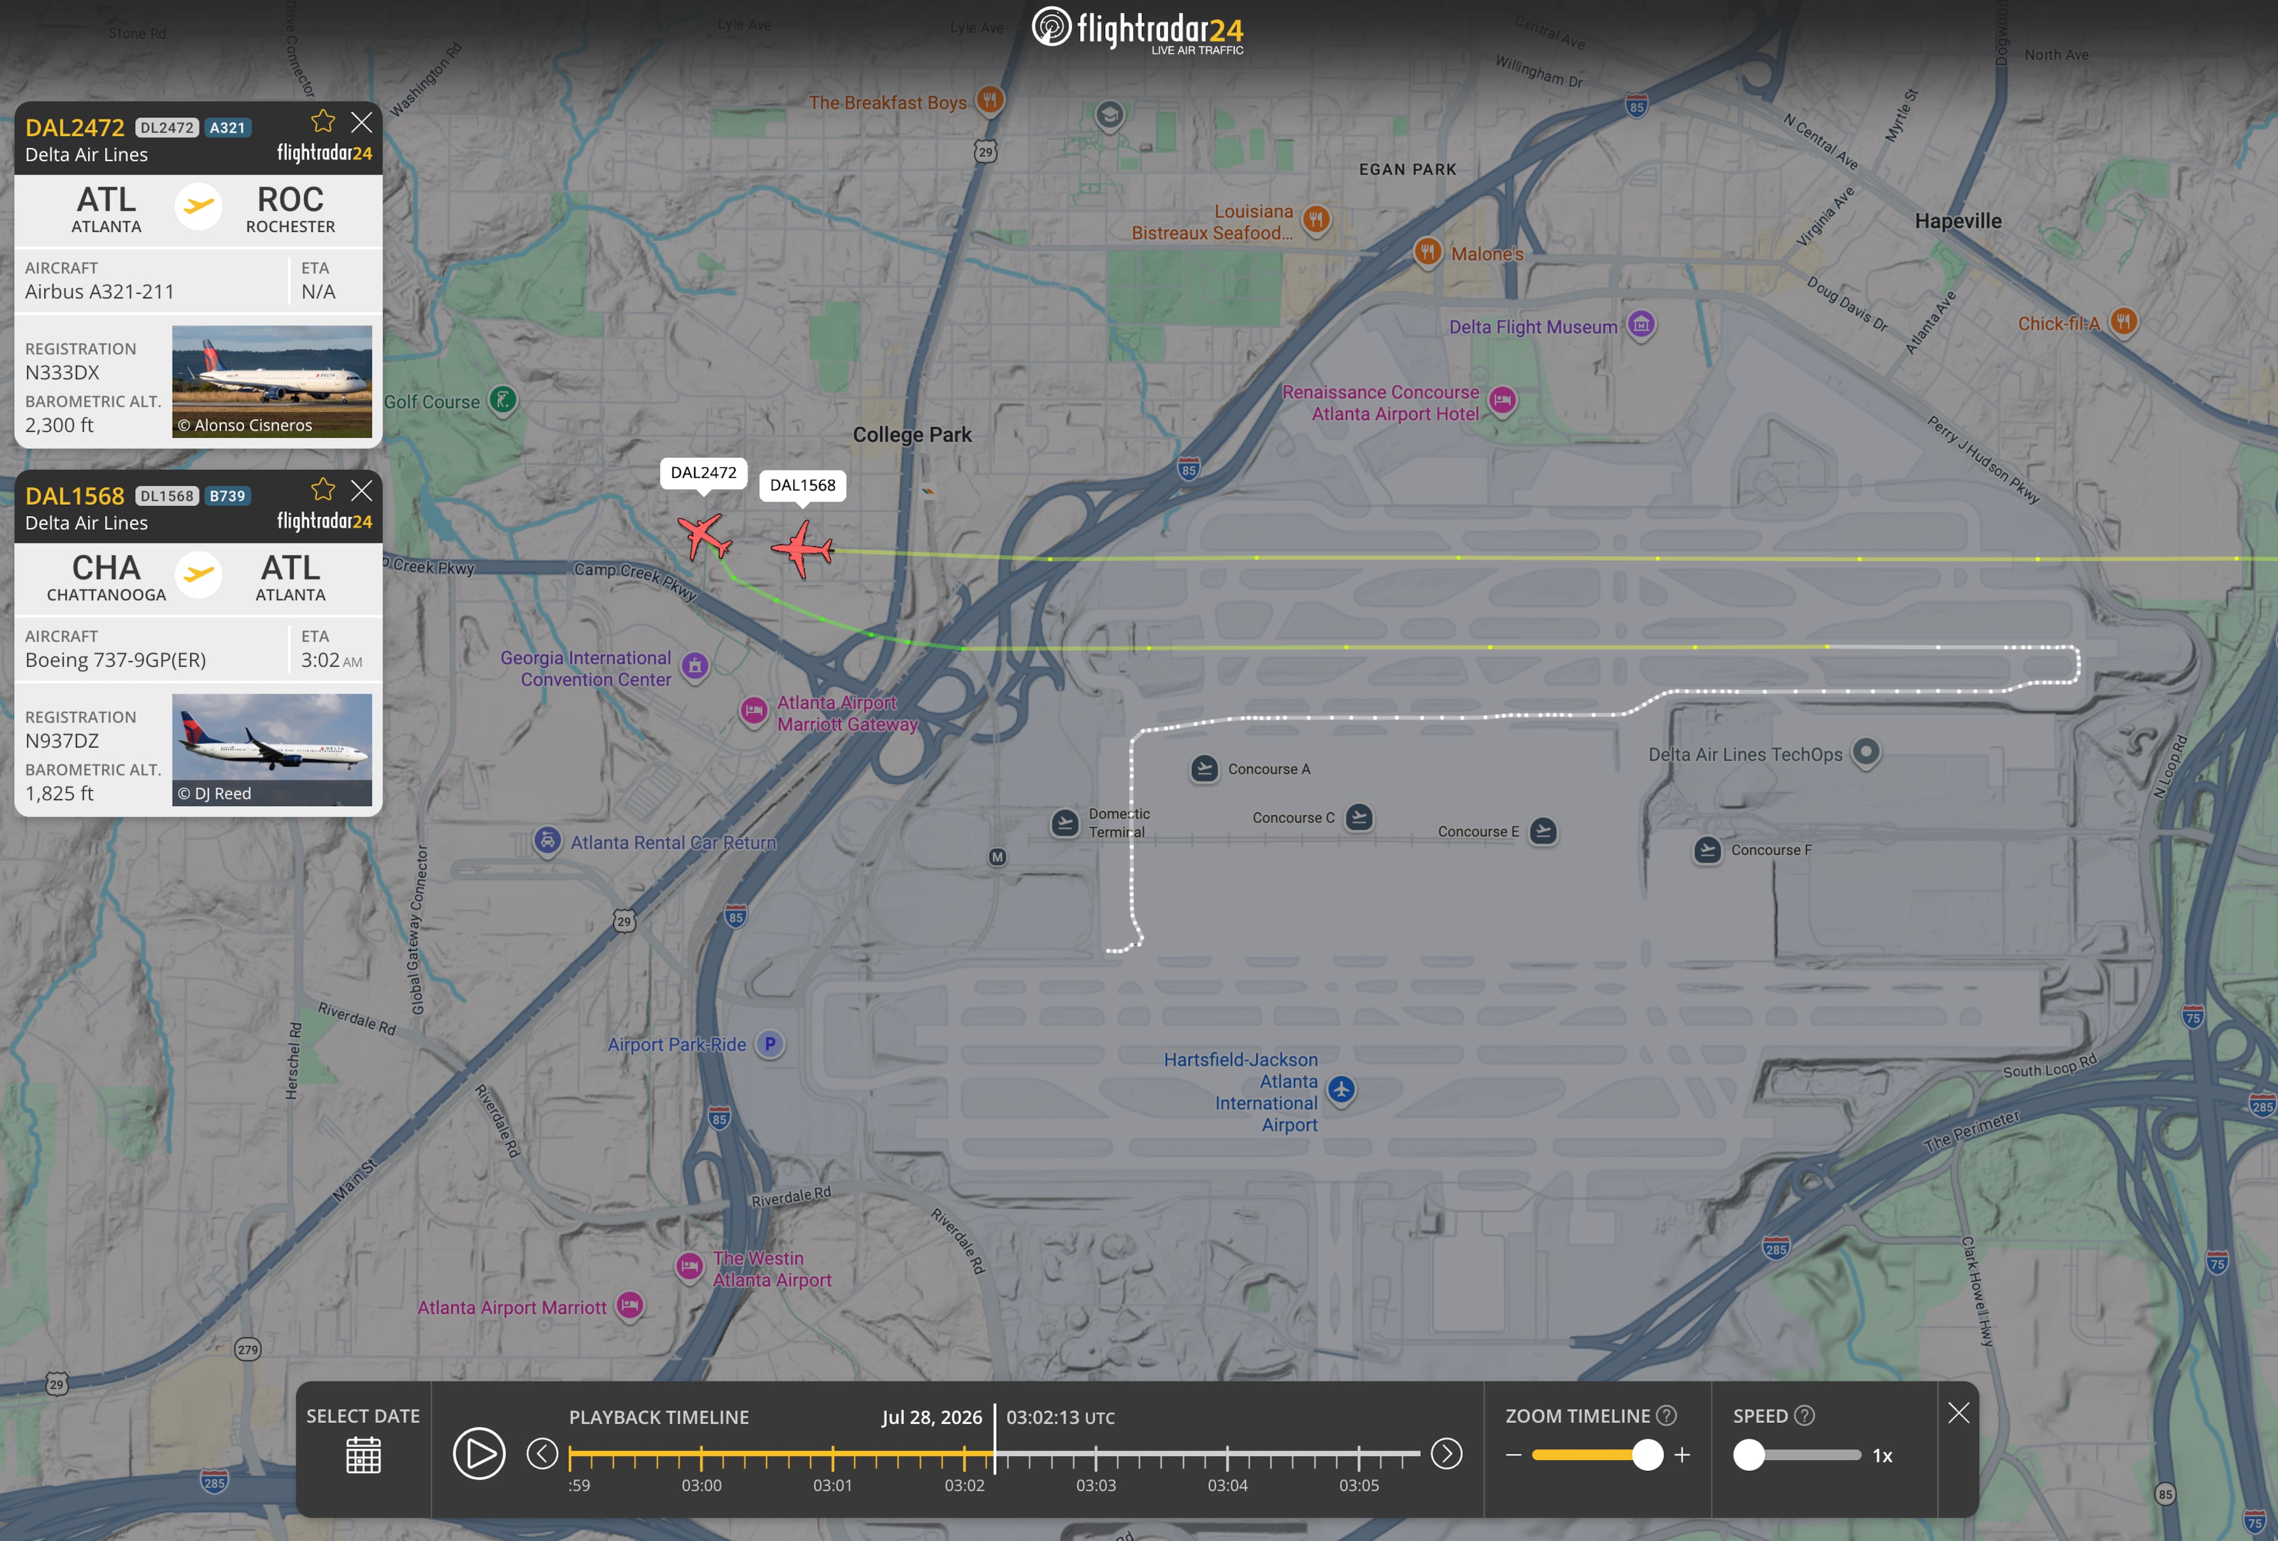This screenshot has height=1541, width=2278.
Task: Open the Golf Course map pin
Action: (x=503, y=401)
